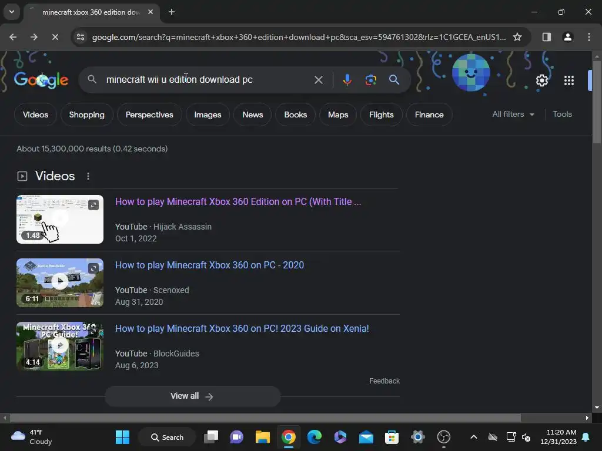This screenshot has width=602, height=451.
Task: Open Windows Start menu
Action: [x=122, y=437]
